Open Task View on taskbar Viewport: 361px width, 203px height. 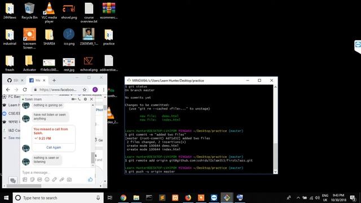pyautogui.click(x=110, y=198)
